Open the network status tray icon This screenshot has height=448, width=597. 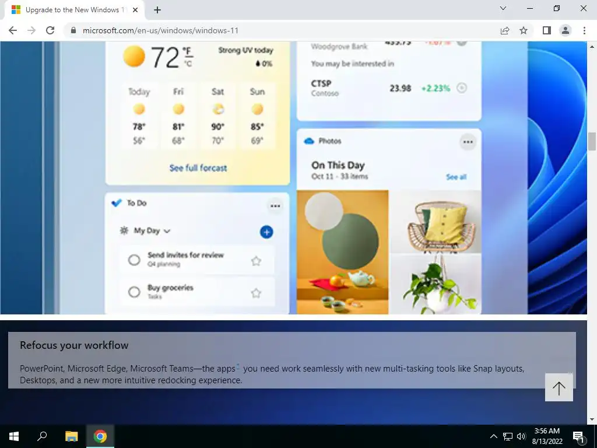pyautogui.click(x=508, y=436)
